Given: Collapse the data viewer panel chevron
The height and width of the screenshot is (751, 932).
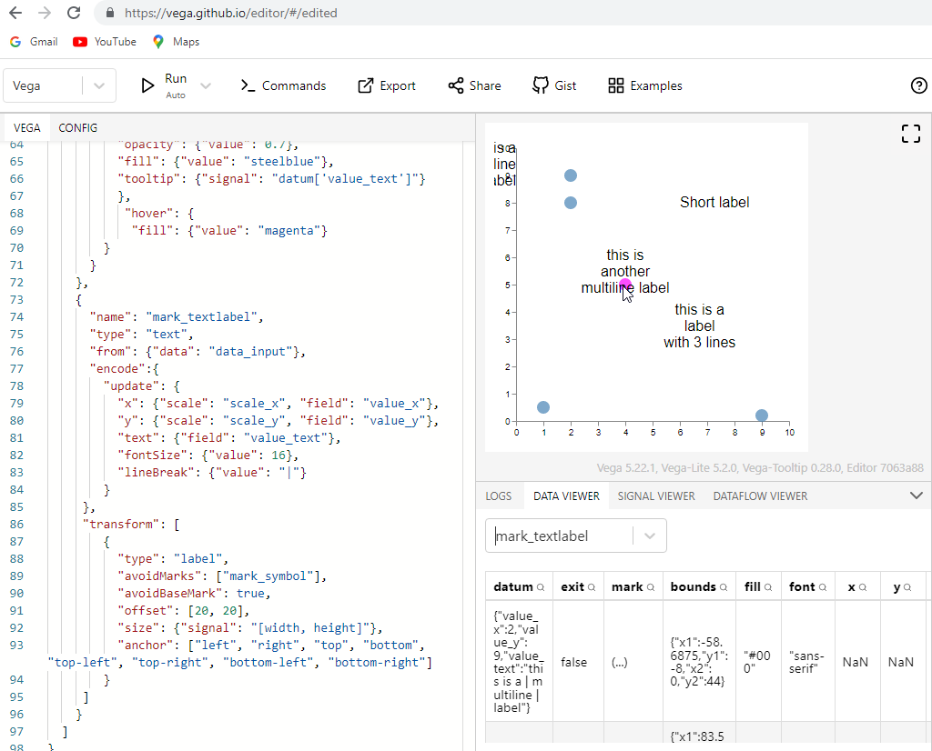Looking at the screenshot, I should pos(917,496).
